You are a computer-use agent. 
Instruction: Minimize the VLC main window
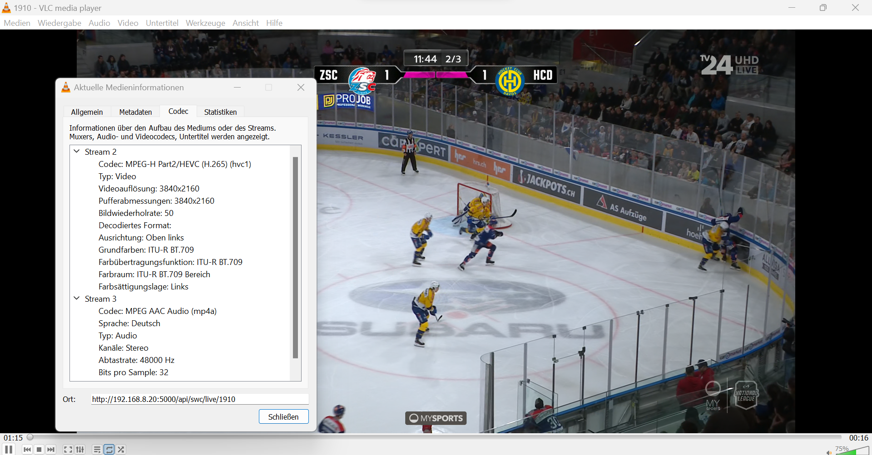click(x=792, y=8)
